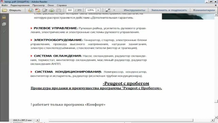
Task: Click the save floppy disk icon
Action: point(59,10)
